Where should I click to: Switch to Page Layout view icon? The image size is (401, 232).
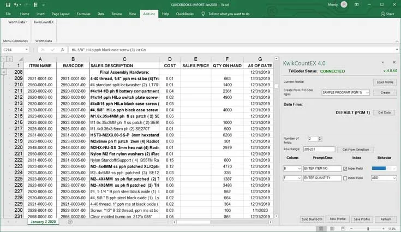(332, 228)
